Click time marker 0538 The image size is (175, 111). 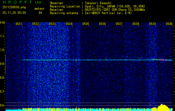(136, 24)
